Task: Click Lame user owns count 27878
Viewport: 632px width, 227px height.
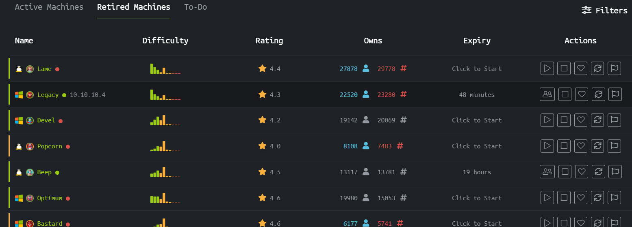Action: pyautogui.click(x=349, y=69)
